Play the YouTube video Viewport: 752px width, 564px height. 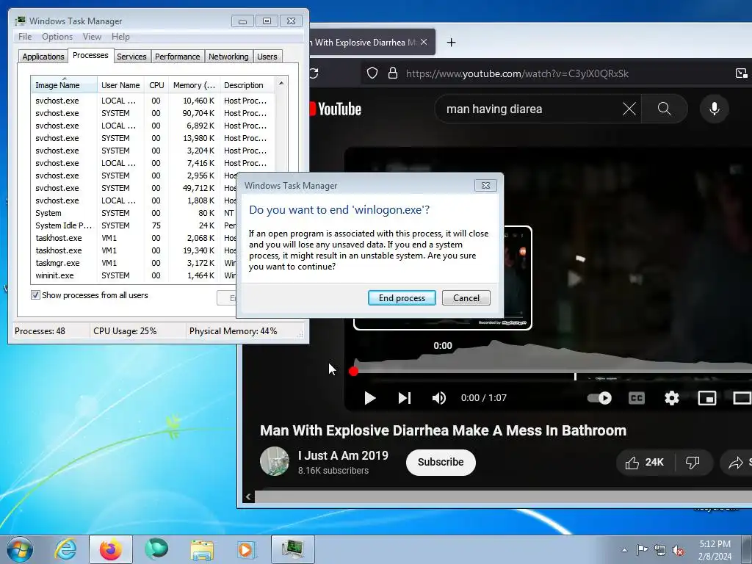point(369,398)
